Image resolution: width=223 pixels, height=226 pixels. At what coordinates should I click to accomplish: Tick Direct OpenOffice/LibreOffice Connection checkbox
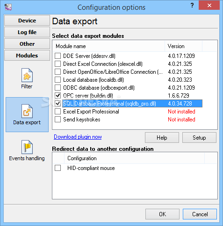click(x=58, y=72)
